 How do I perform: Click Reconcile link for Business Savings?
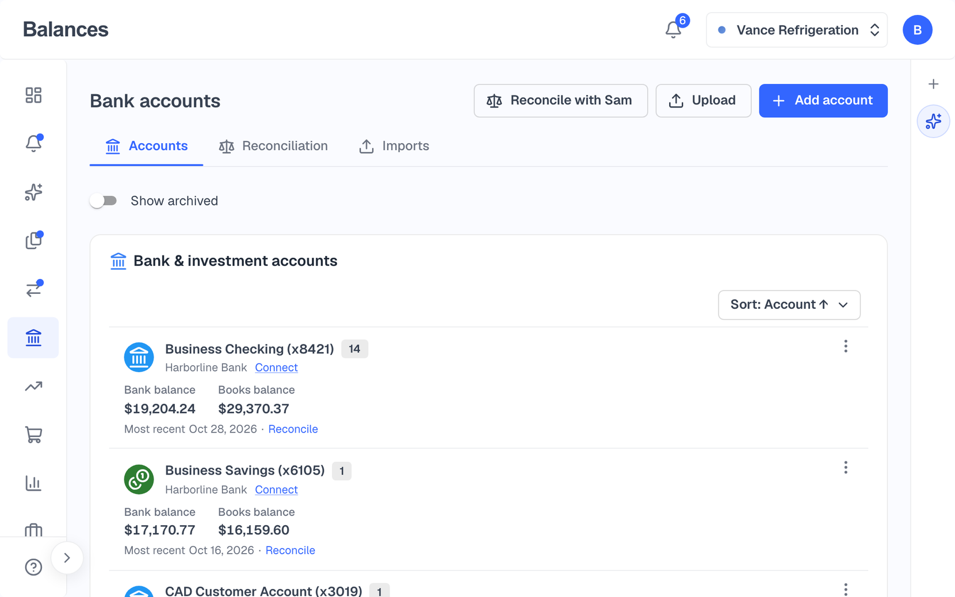pos(290,550)
